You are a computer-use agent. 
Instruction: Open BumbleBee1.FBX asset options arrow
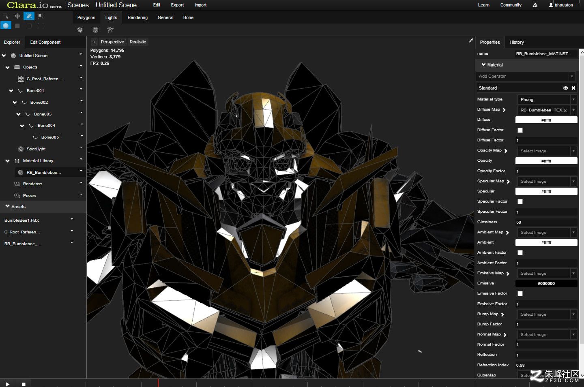point(72,219)
